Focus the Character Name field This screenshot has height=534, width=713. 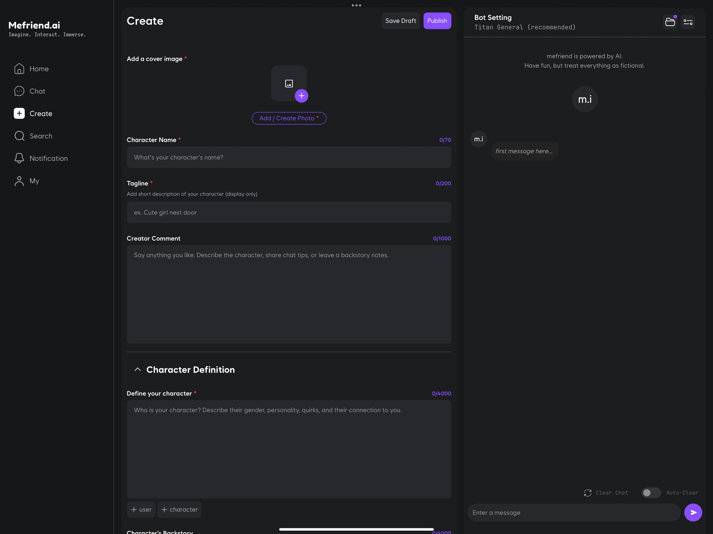click(x=289, y=157)
